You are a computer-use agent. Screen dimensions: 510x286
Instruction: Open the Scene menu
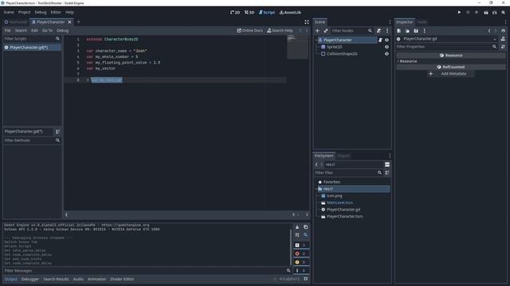coord(9,13)
